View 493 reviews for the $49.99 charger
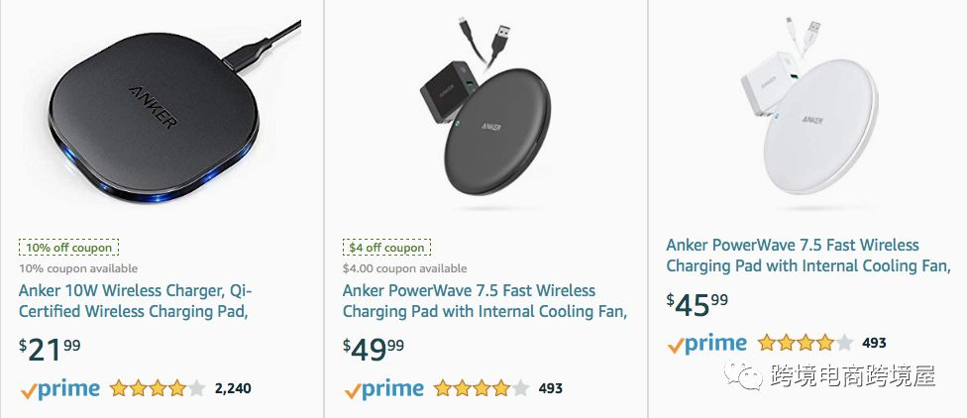 tap(551, 388)
